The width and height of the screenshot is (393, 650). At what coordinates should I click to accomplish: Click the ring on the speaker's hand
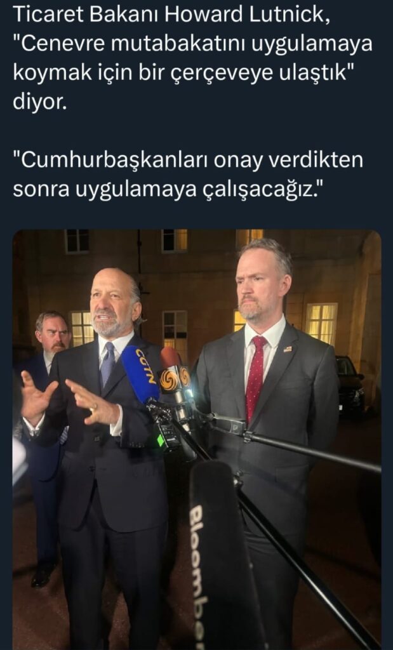point(94,408)
